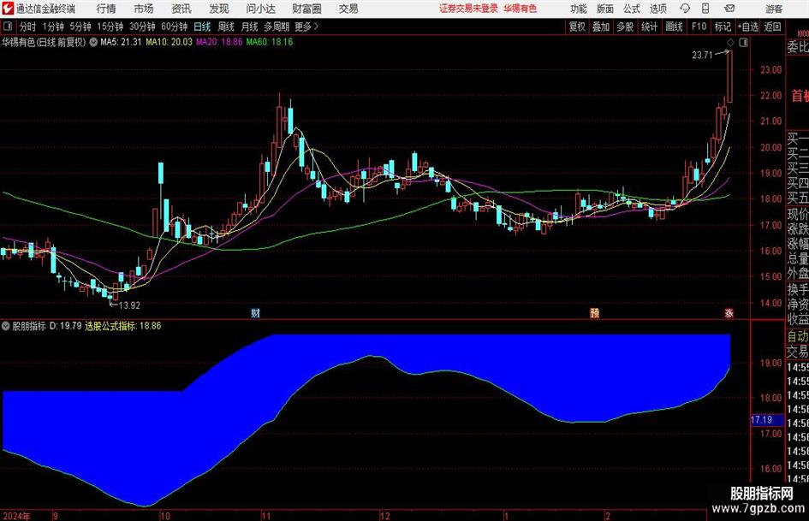Add stock via +自选 button

click(x=748, y=27)
